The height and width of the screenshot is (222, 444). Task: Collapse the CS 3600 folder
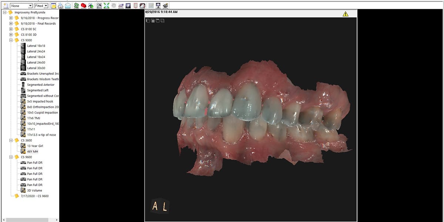coord(11,141)
